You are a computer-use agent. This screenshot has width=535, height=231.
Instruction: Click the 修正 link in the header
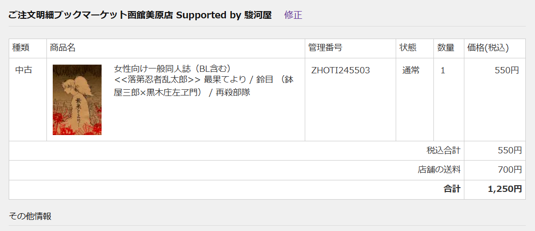point(293,15)
